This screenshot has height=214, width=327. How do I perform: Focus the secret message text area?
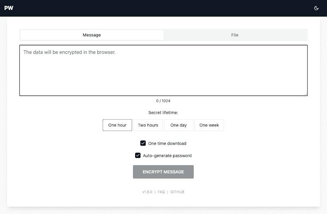(163, 71)
